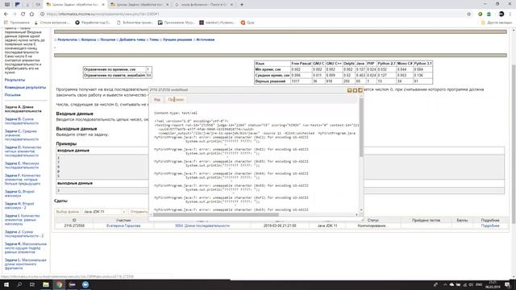Screen dimensions: 516x290
Task: Open Командные результаты in the sidebar
Action: pyautogui.click(x=25, y=88)
